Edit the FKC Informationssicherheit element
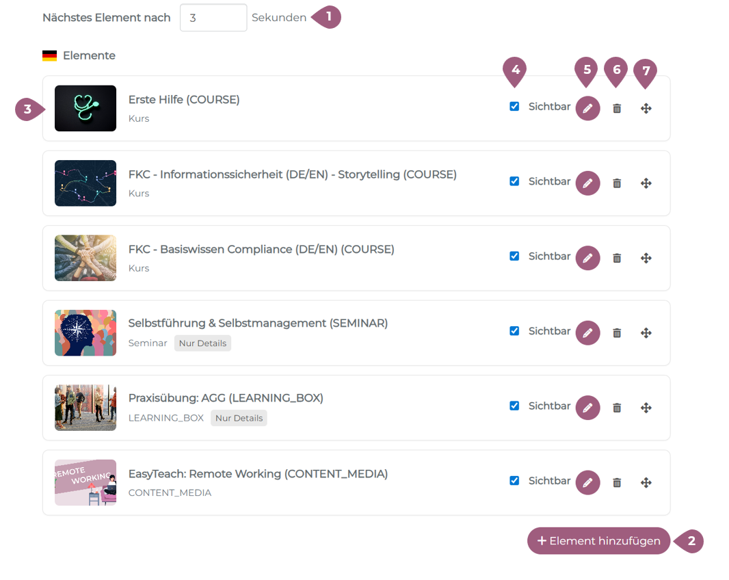Image resolution: width=729 pixels, height=580 pixels. (x=587, y=183)
